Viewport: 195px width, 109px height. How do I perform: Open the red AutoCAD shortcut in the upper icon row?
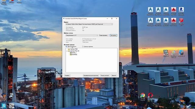tap(173, 11)
